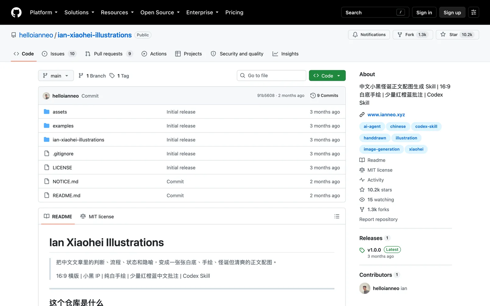Click the handdrawn topic tag
This screenshot has height=306, width=490.
pos(375,138)
